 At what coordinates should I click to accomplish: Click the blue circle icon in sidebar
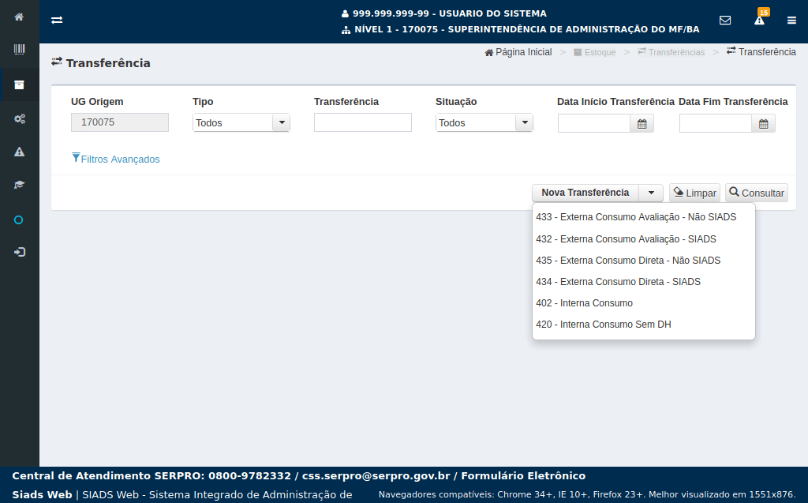pyautogui.click(x=19, y=220)
